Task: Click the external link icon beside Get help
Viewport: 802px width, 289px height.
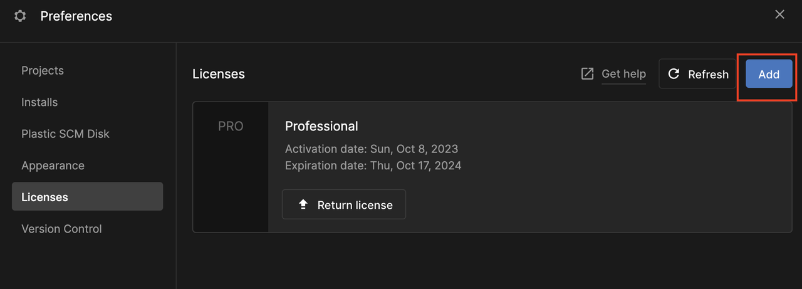Action: (x=587, y=74)
